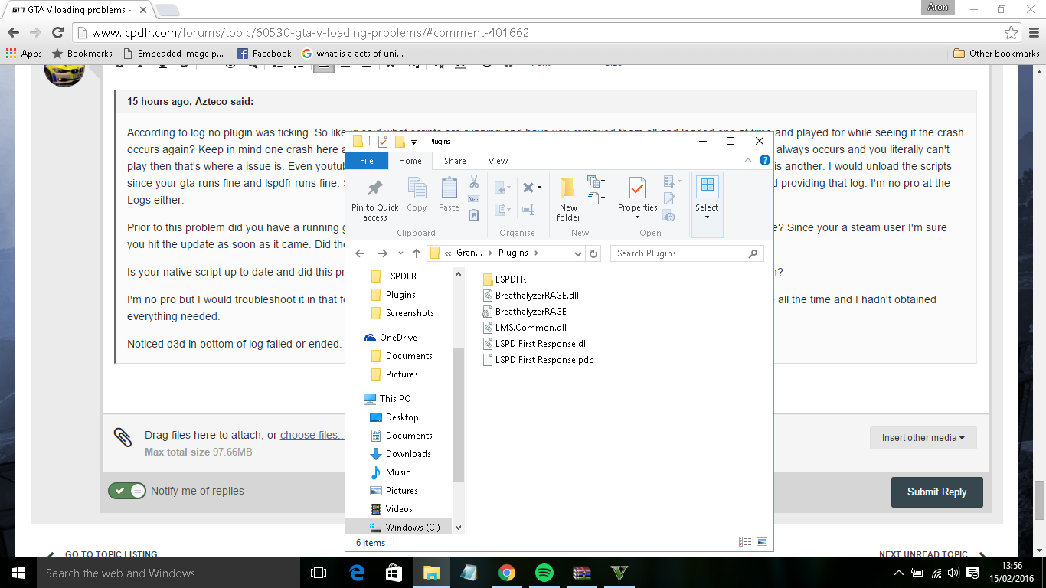1046x588 pixels.
Task: Open the Move to dropdown
Action: click(x=502, y=188)
